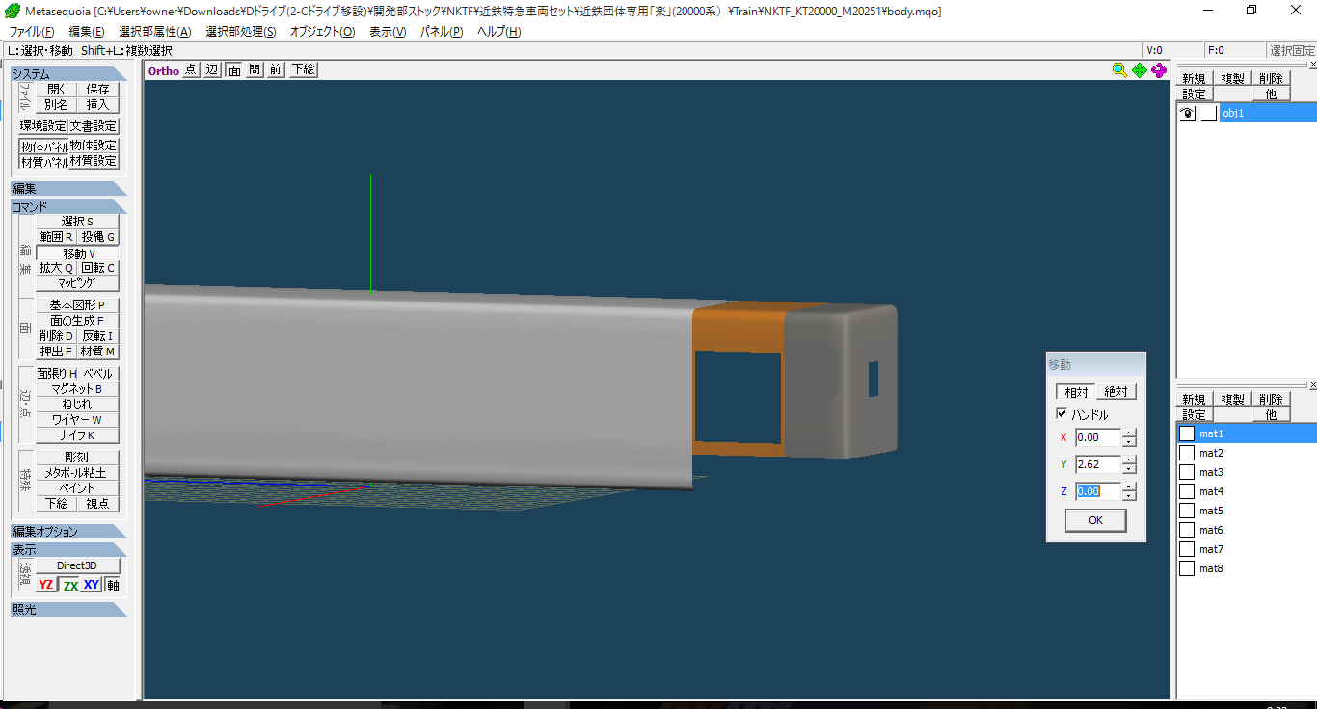Click the 開く open file button

click(x=56, y=89)
